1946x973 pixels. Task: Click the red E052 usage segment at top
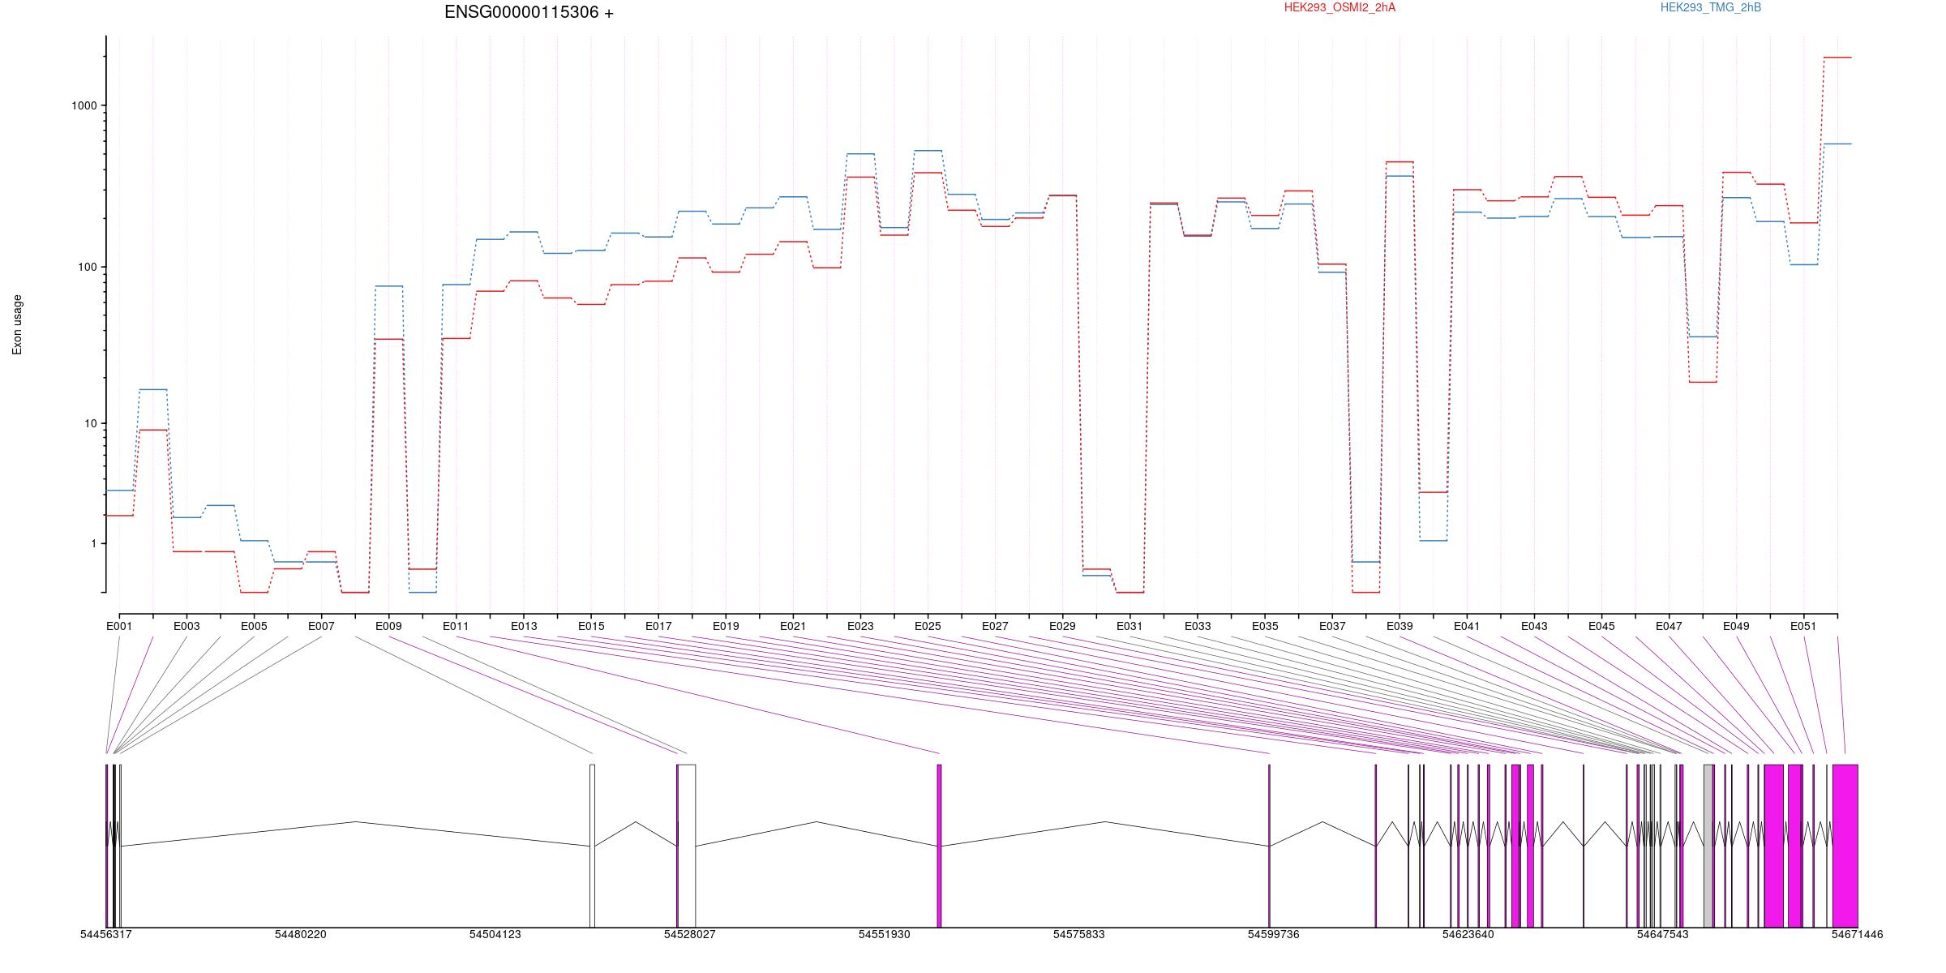[x=1837, y=58]
